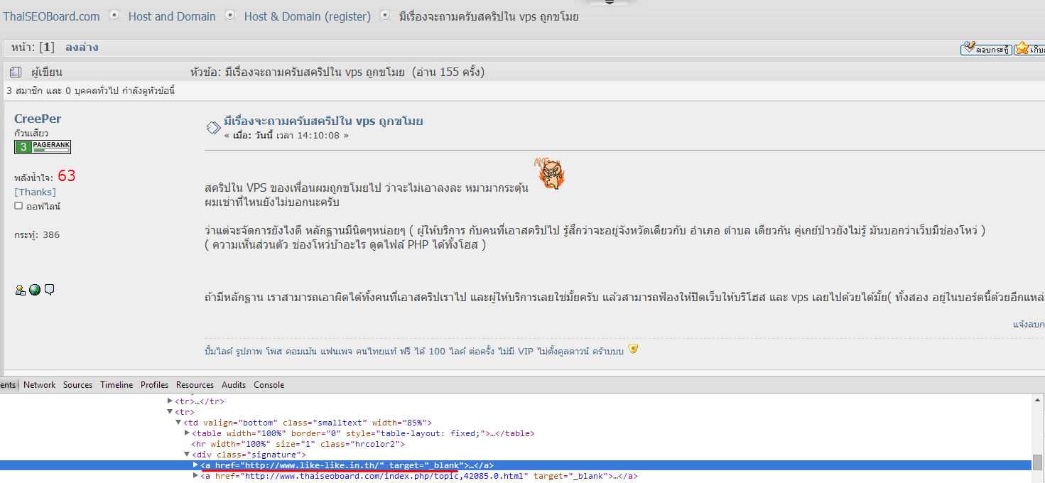Click the post message icon beside title

(212, 128)
